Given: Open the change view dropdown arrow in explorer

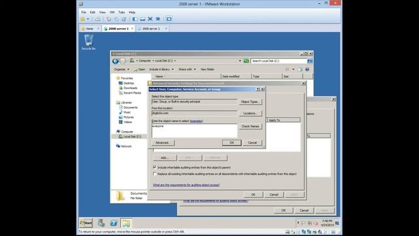Looking at the screenshot, I should 293,69.
